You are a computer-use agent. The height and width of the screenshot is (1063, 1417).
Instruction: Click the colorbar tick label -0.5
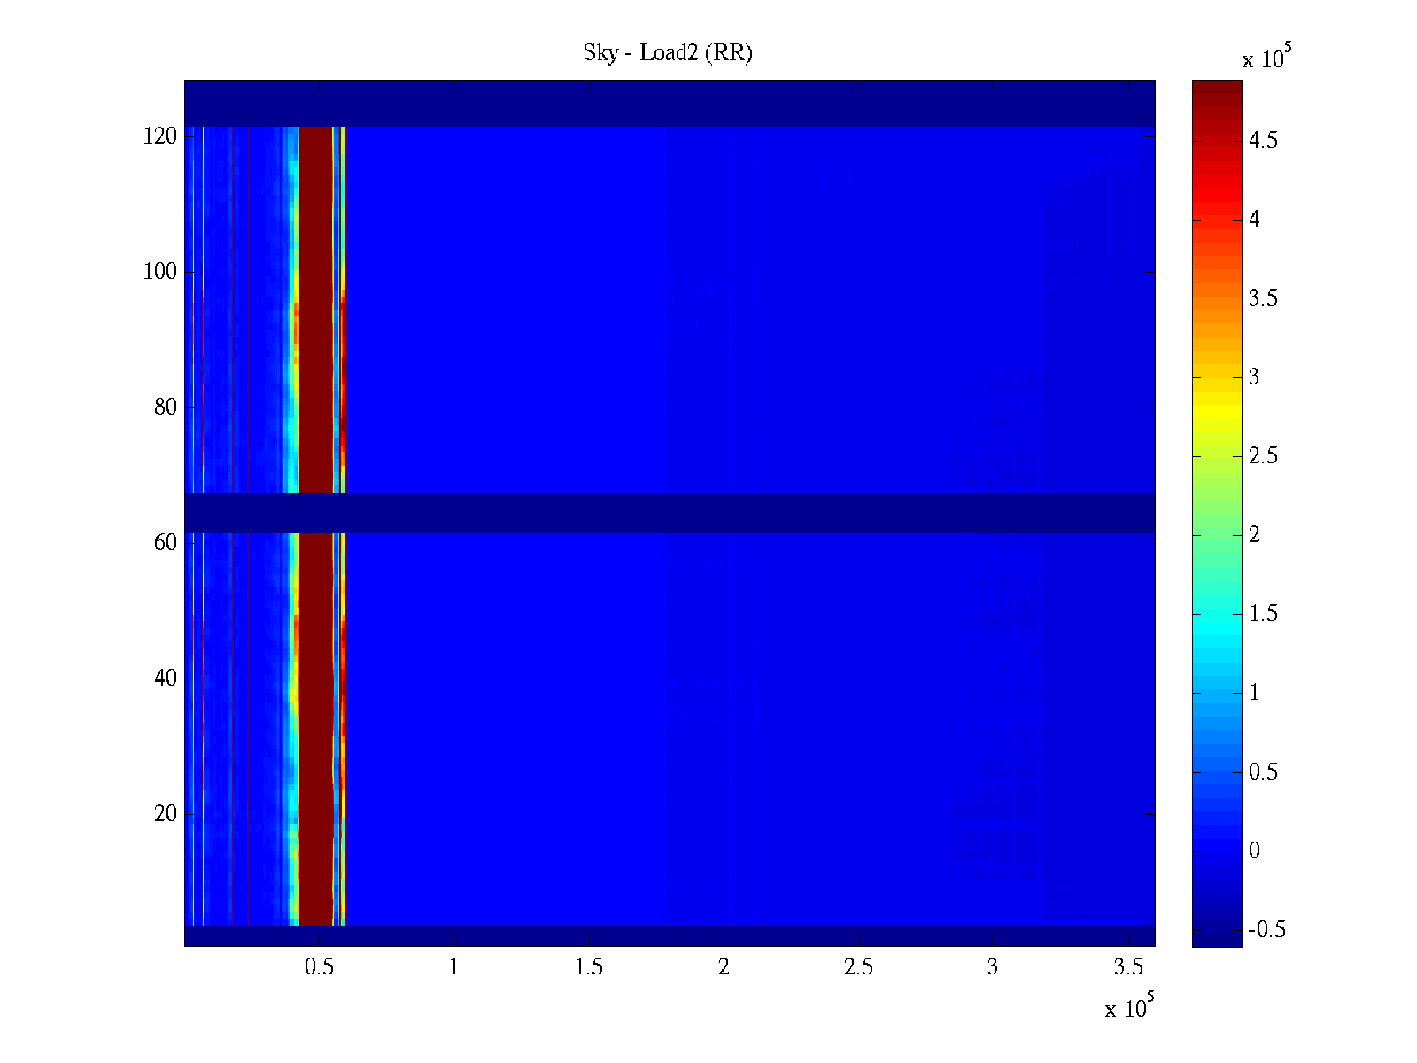click(1266, 930)
